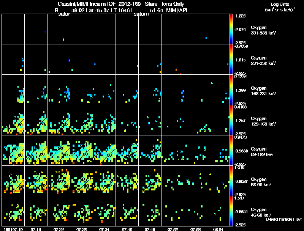Click the first image panel in 168-231 keV row
The height and width of the screenshot is (231, 304).
pyautogui.click(x=13, y=90)
